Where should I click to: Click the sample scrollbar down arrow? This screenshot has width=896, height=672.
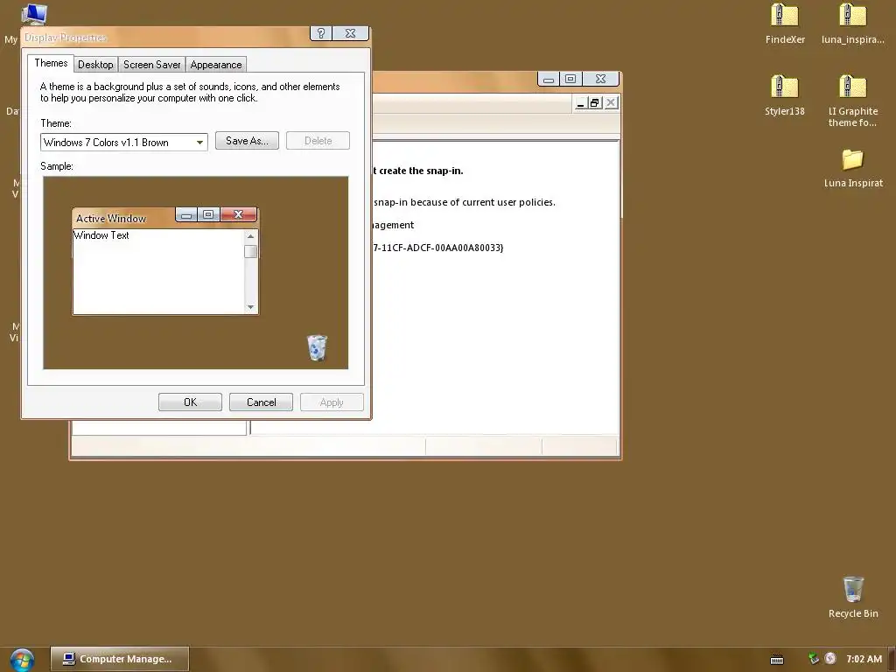tap(250, 307)
